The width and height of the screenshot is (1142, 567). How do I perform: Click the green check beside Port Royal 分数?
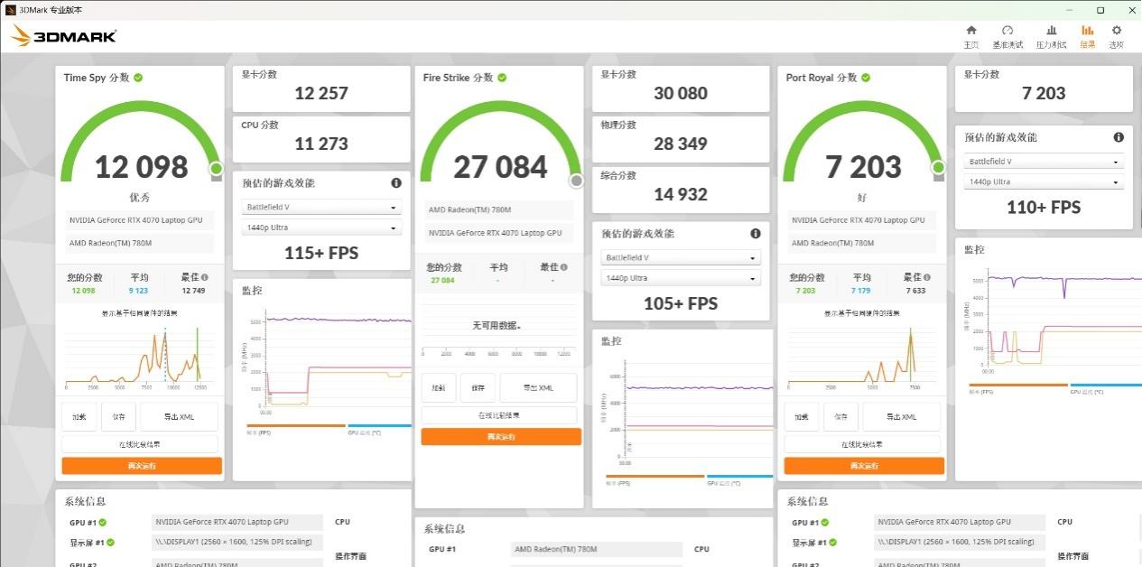(x=866, y=78)
